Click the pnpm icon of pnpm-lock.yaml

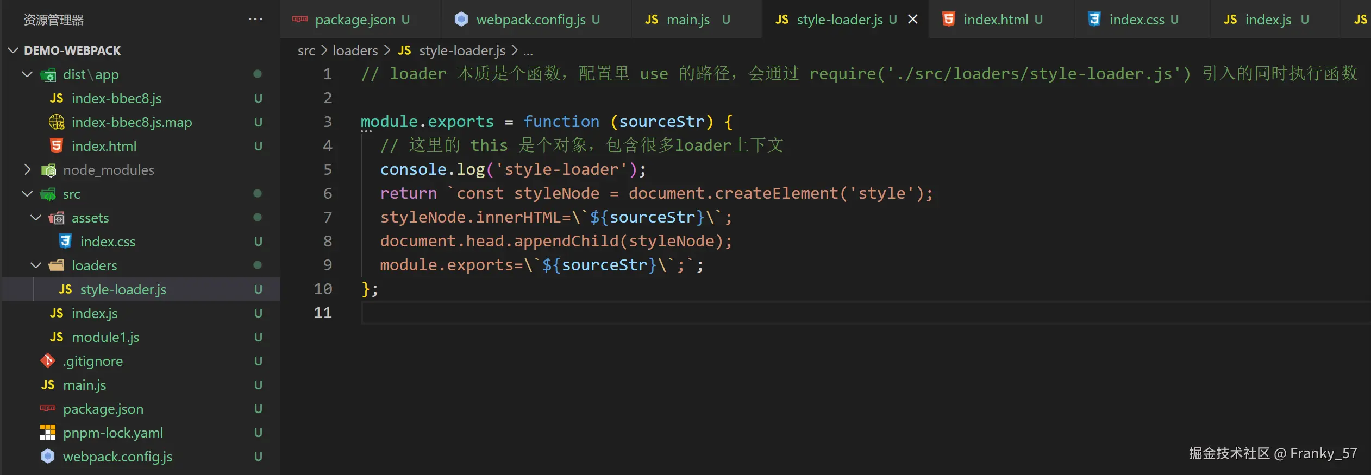(48, 432)
